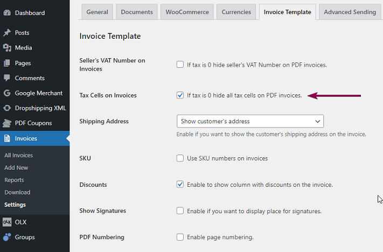Click the Comments bubble icon
383x252 pixels.
(x=7, y=78)
